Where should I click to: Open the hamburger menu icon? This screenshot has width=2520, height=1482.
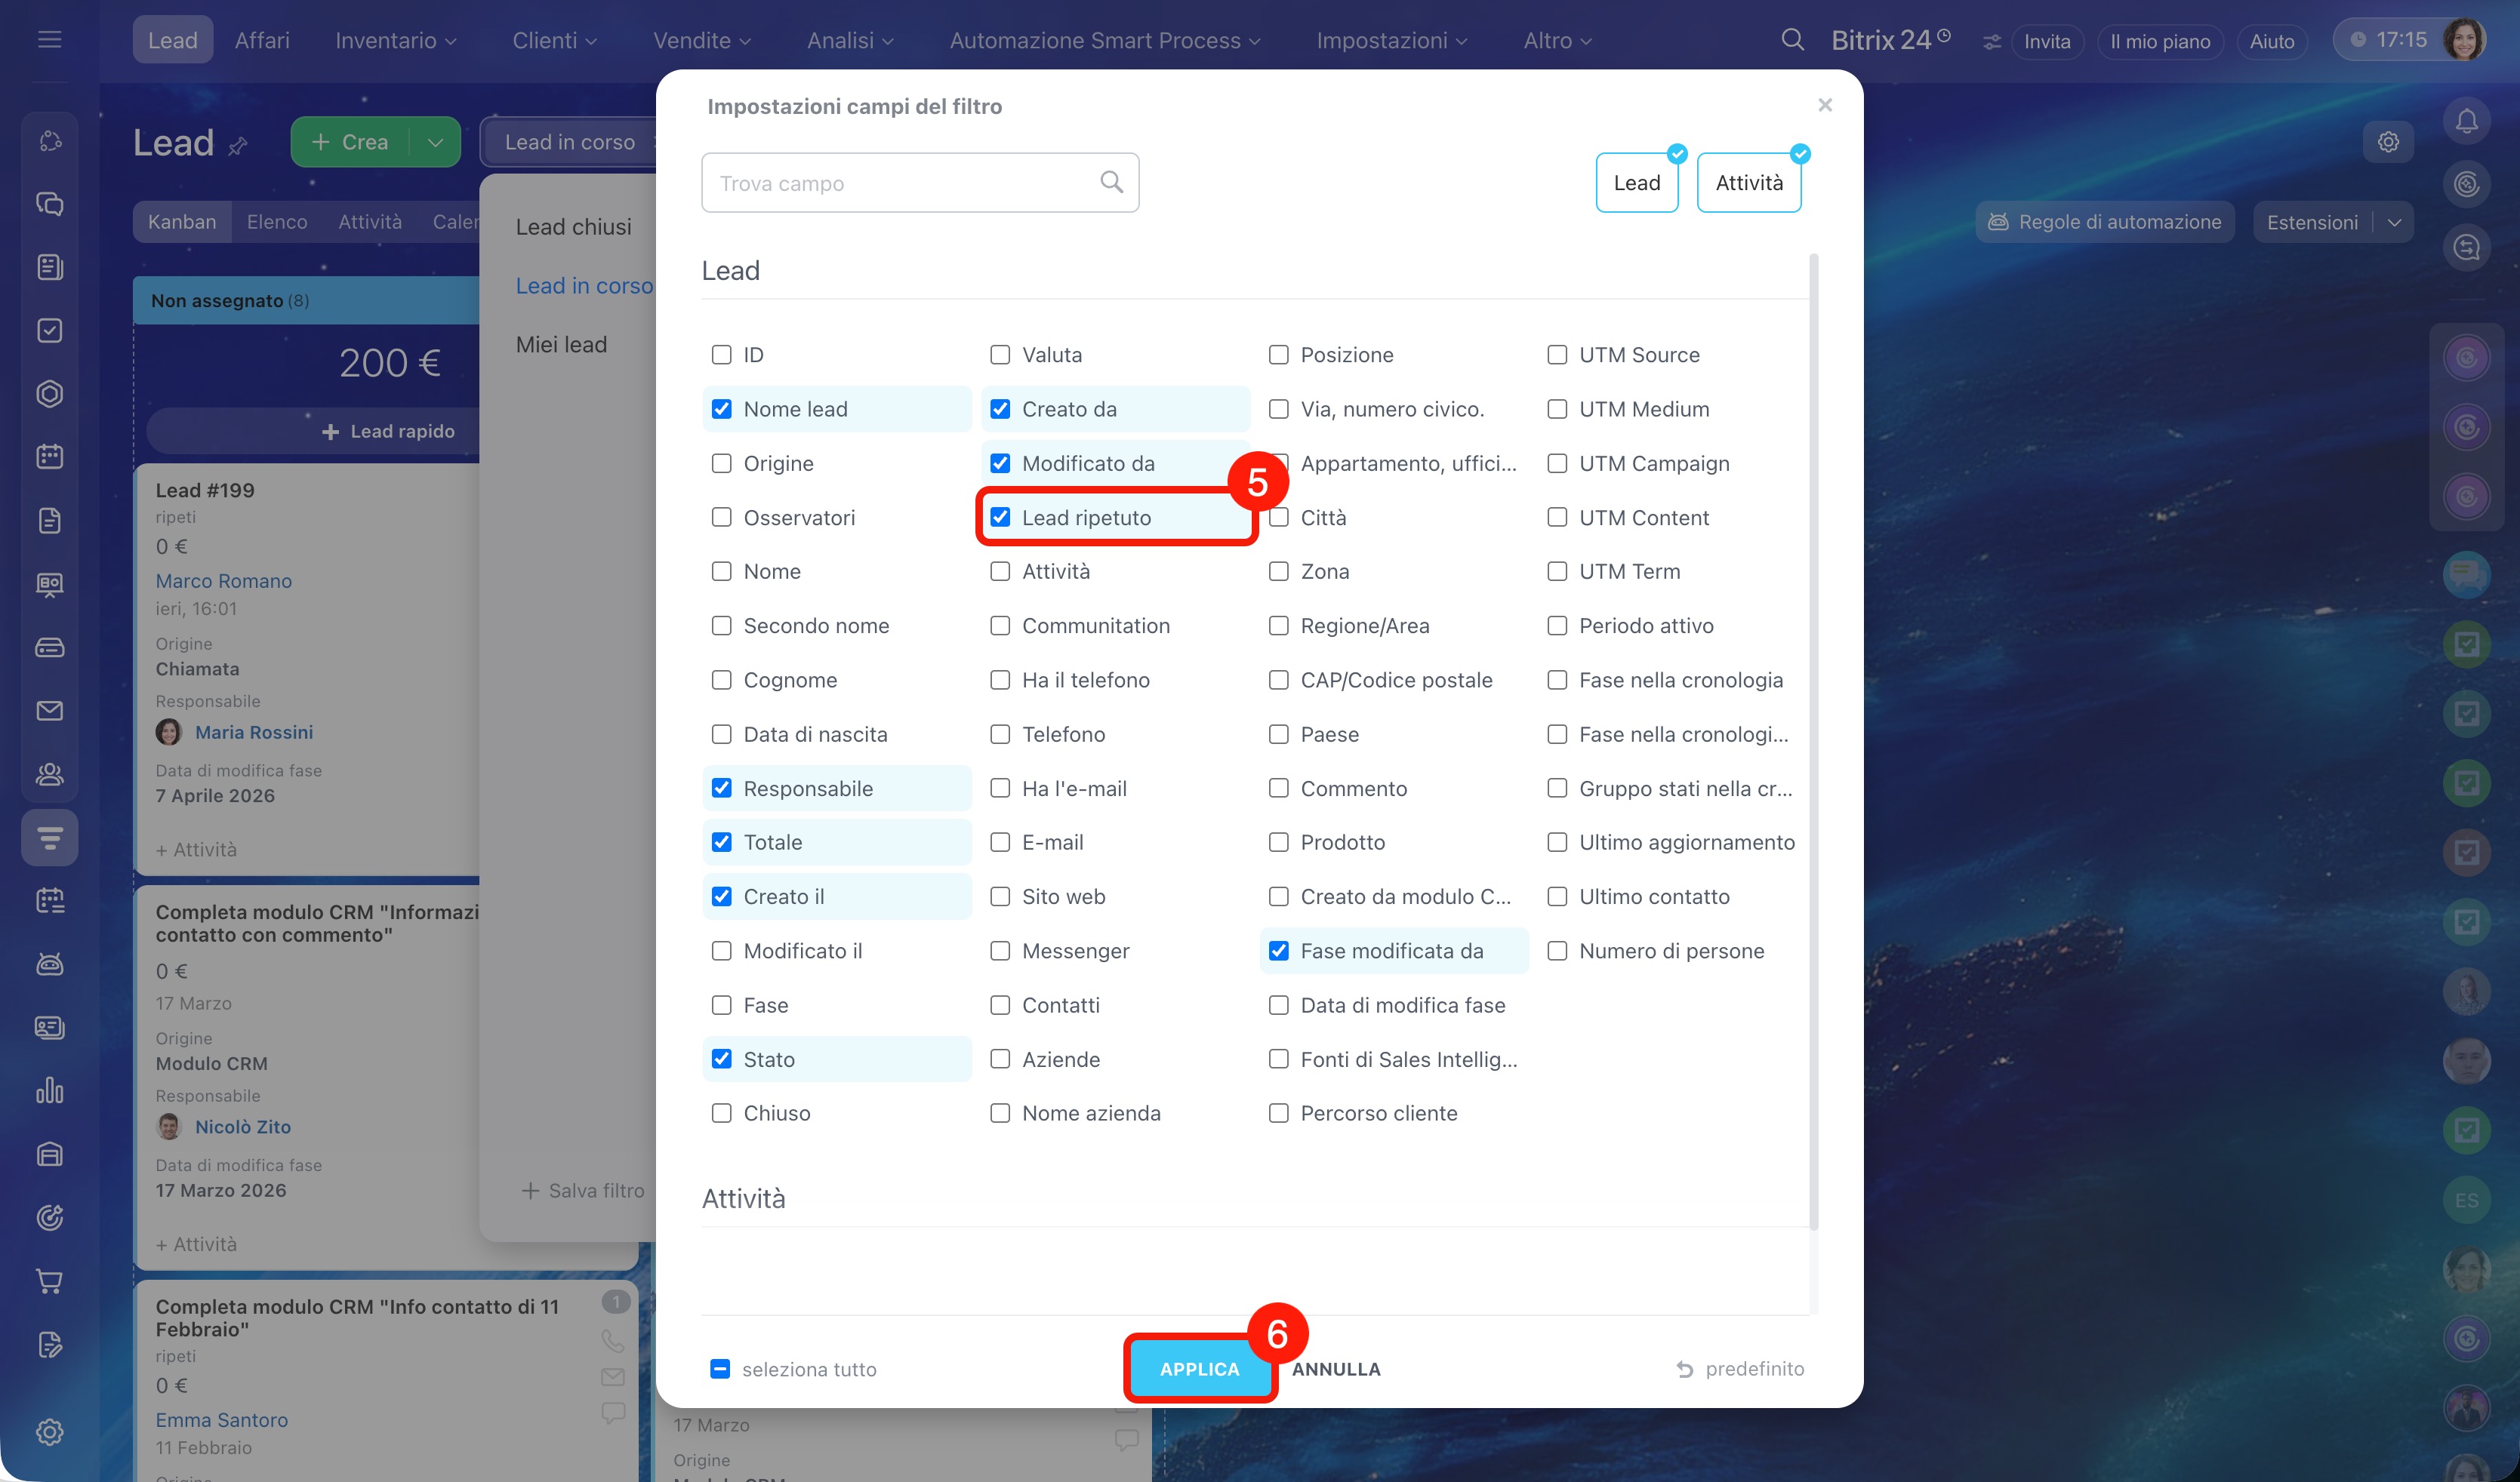49,40
